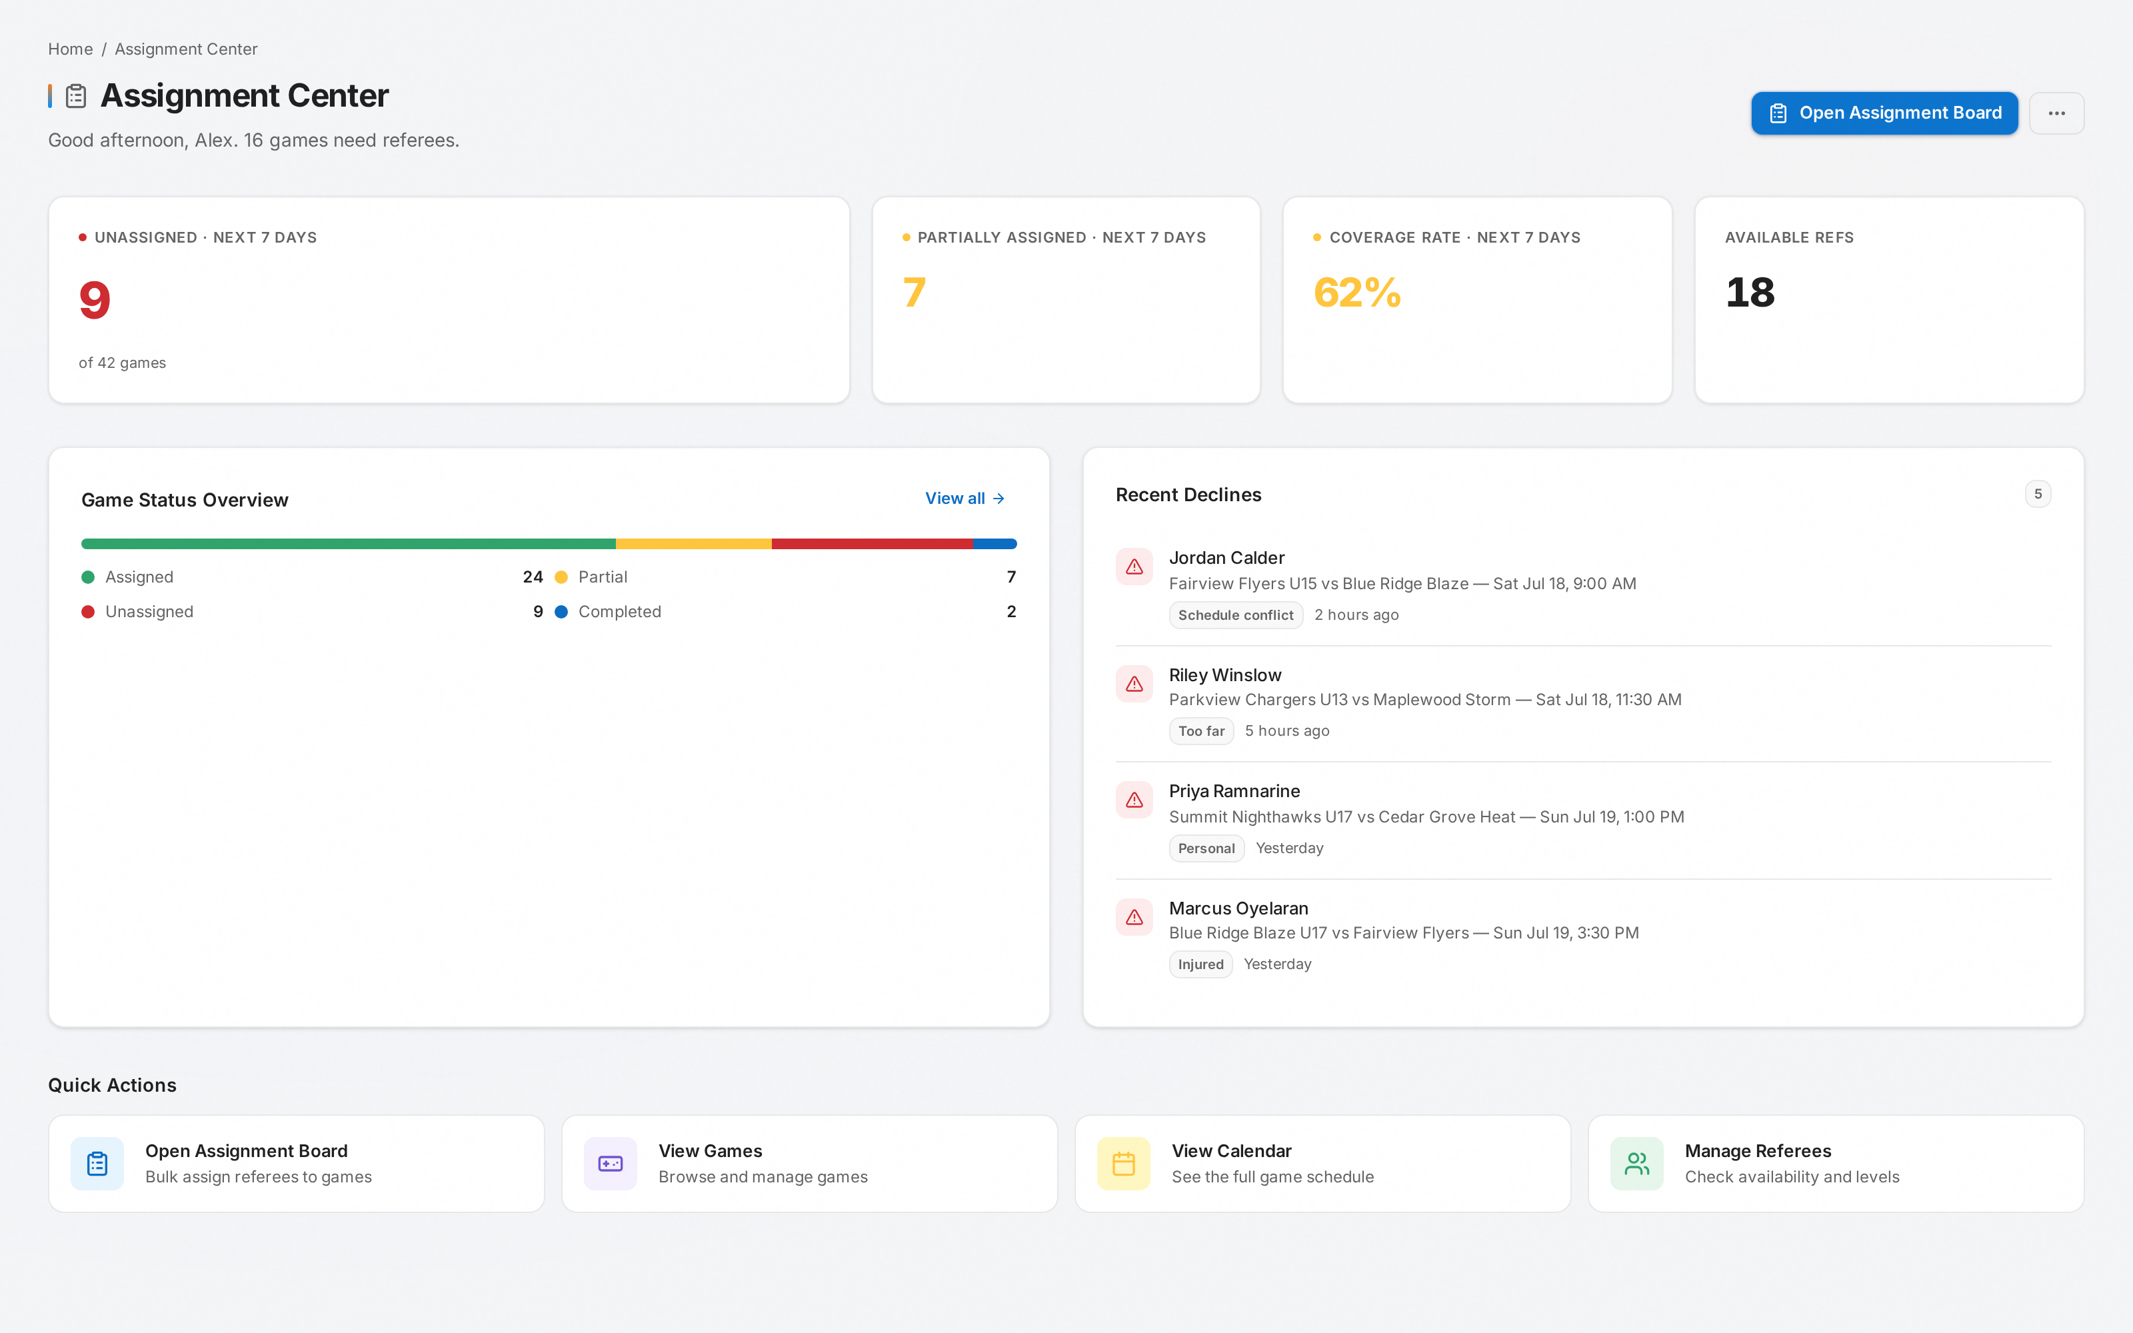The image size is (2133, 1333).
Task: Click the '2 hours ago' timestamp
Action: tap(1356, 615)
